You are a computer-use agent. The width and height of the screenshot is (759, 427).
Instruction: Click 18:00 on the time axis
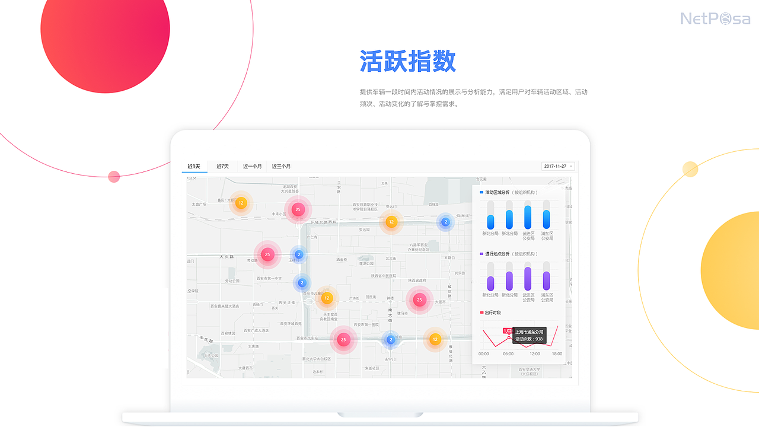click(x=557, y=354)
